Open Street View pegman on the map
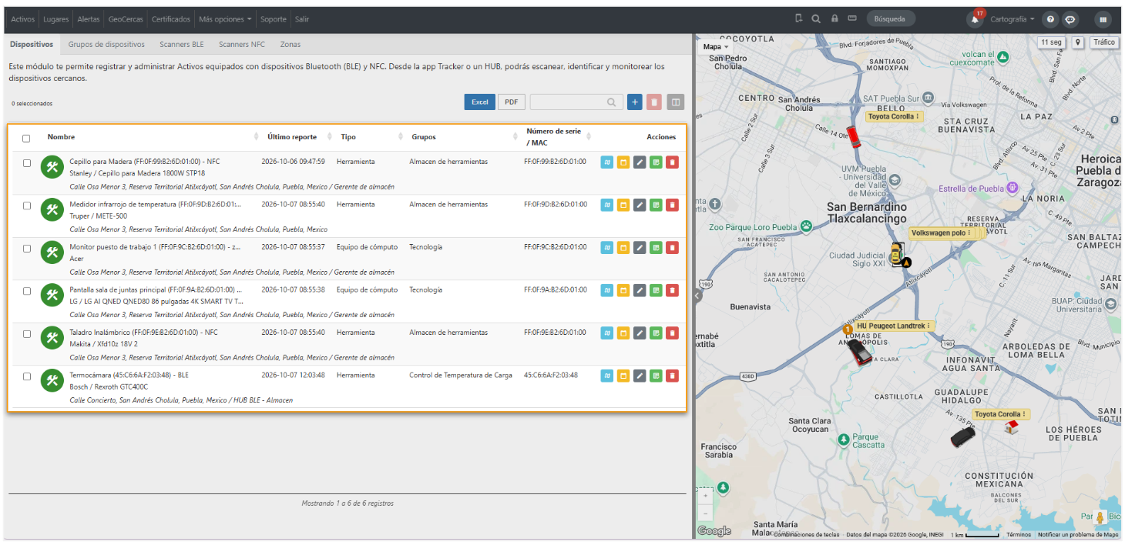Image resolution: width=1125 pixels, height=545 pixels. click(1100, 518)
